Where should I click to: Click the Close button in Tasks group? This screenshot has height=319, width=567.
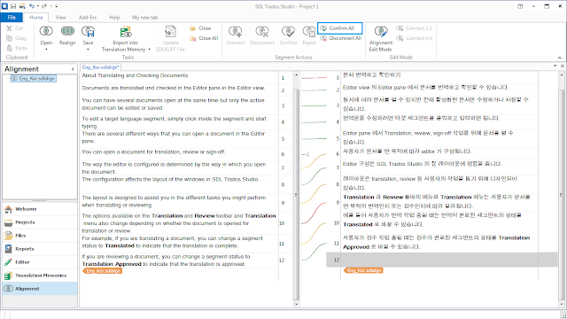pyautogui.click(x=200, y=28)
